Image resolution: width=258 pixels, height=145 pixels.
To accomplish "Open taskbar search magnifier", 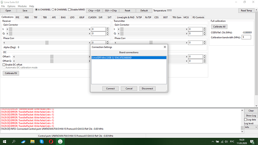I will pos(14,142).
